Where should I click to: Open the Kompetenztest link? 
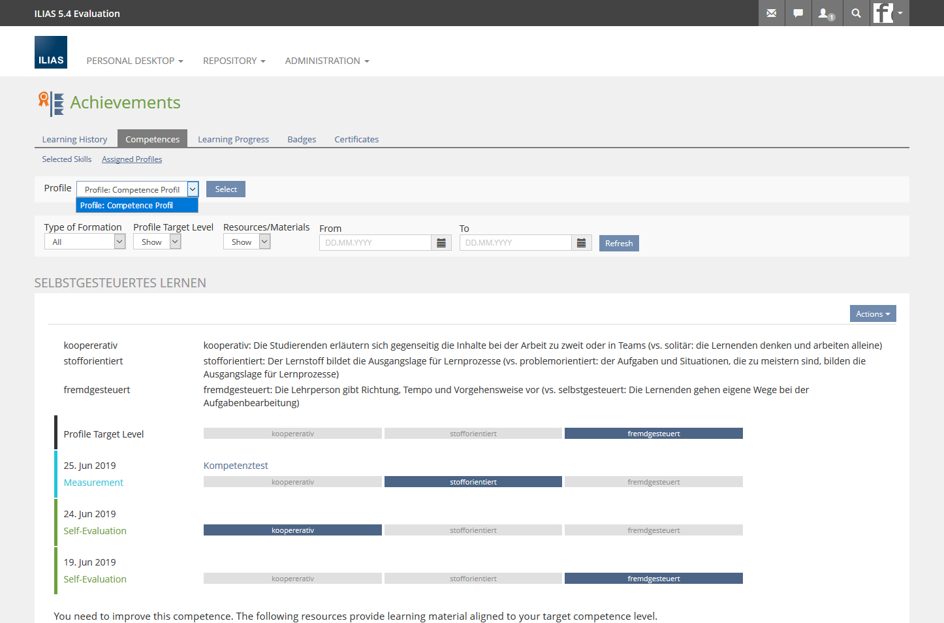pyautogui.click(x=236, y=466)
